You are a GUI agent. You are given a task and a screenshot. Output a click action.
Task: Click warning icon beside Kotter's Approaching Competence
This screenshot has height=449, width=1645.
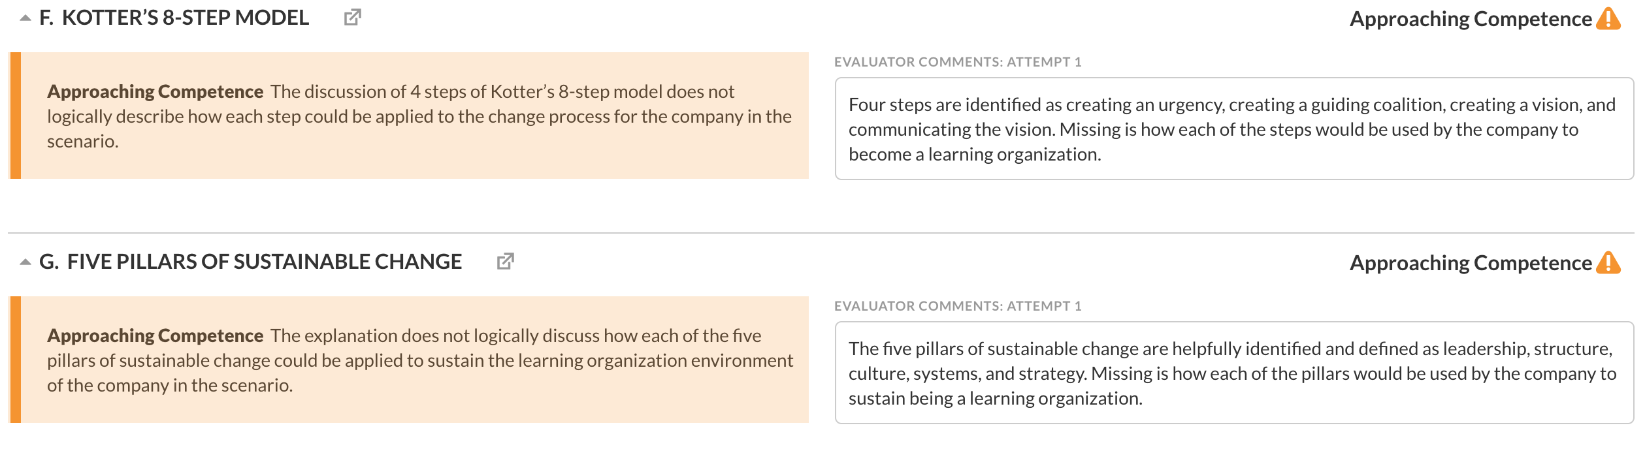1608,19
